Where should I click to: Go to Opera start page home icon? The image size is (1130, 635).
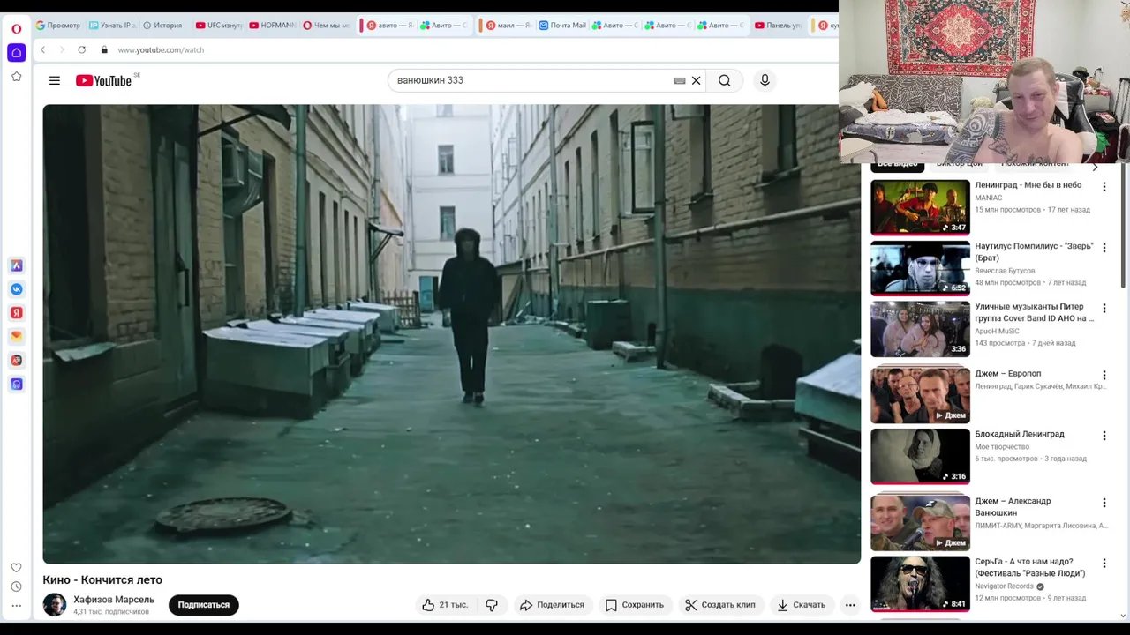(16, 53)
